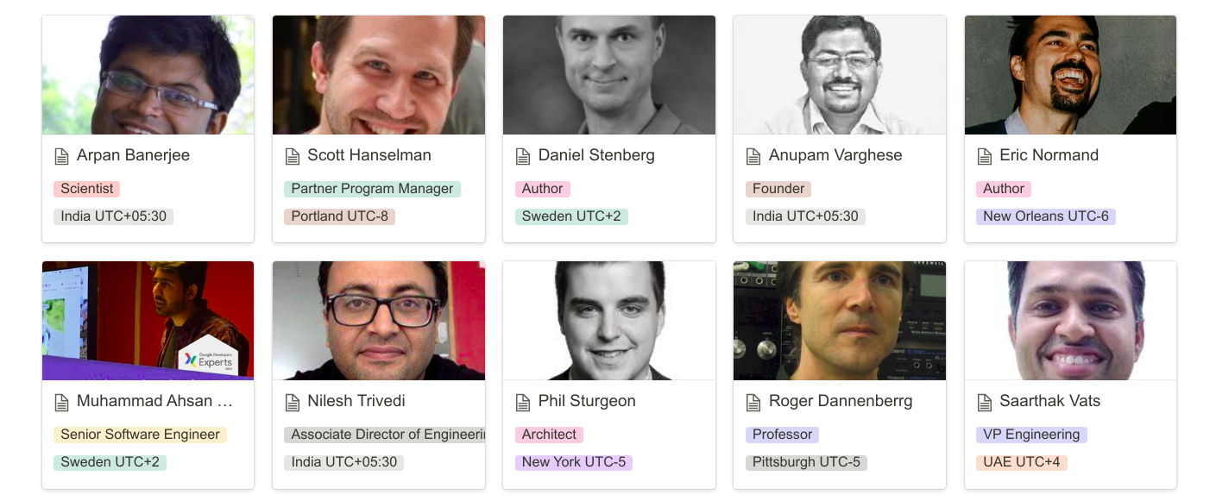Click the page icon beside Arpan Banerjee

[61, 156]
